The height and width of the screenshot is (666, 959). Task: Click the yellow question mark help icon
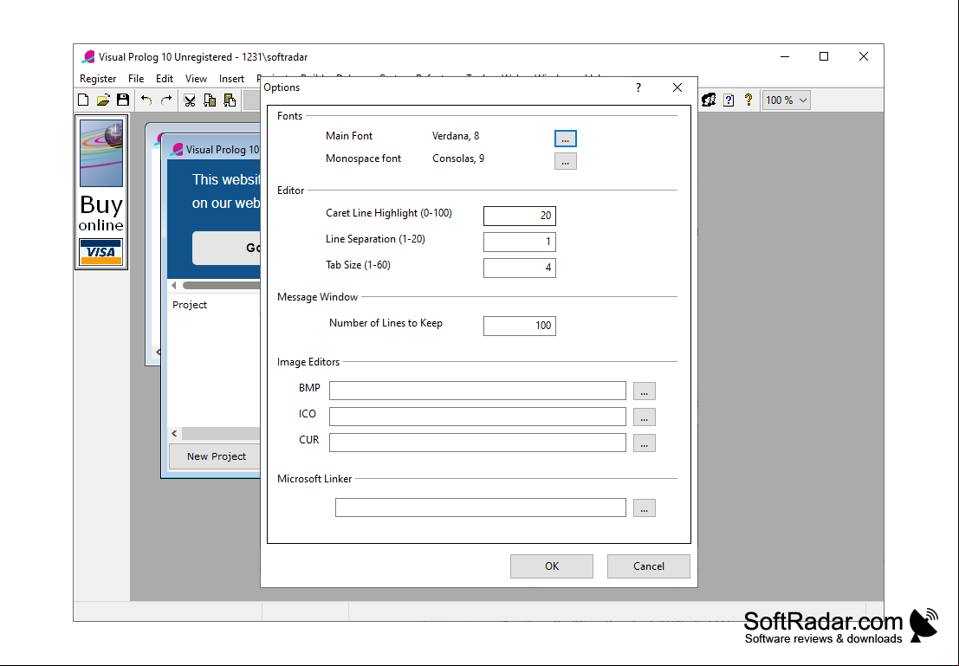tap(748, 100)
